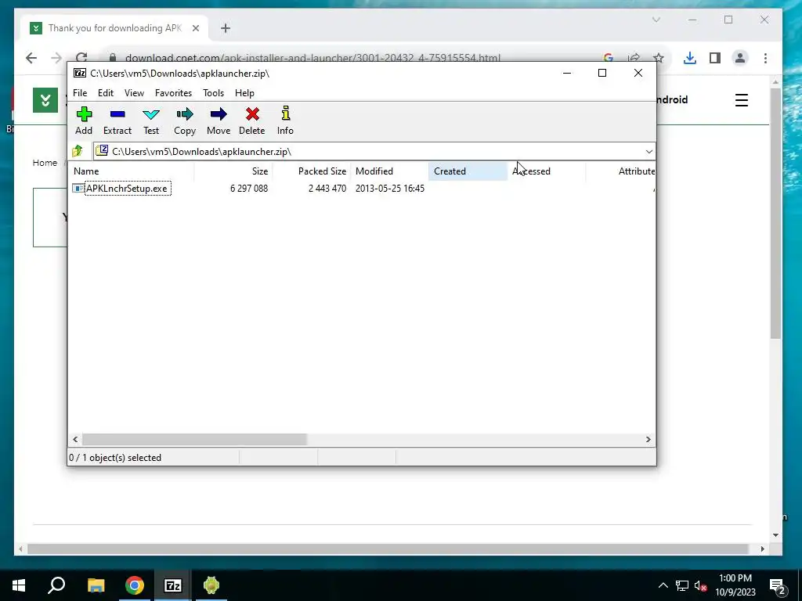Click the 7-Zip title bar app icon

(x=80, y=73)
